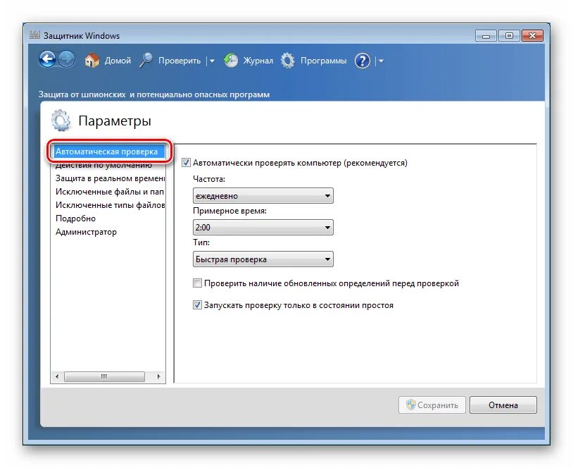Expand the help options arrow beside question mark
The height and width of the screenshot is (468, 573).
pyautogui.click(x=381, y=61)
